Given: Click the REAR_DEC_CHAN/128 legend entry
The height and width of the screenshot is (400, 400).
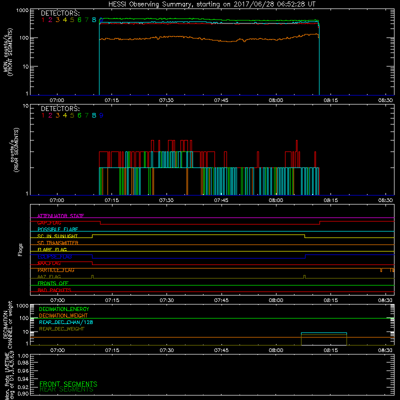Looking at the screenshot, I should point(66,322).
